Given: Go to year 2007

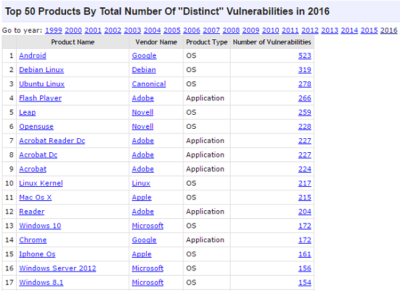Looking at the screenshot, I should point(211,31).
